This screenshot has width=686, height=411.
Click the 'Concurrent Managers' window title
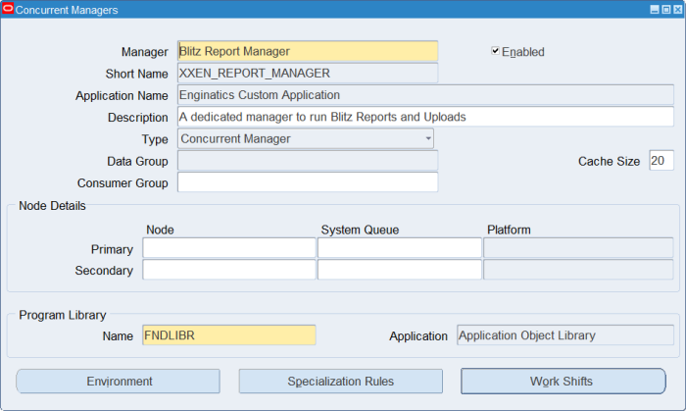pyautogui.click(x=67, y=10)
